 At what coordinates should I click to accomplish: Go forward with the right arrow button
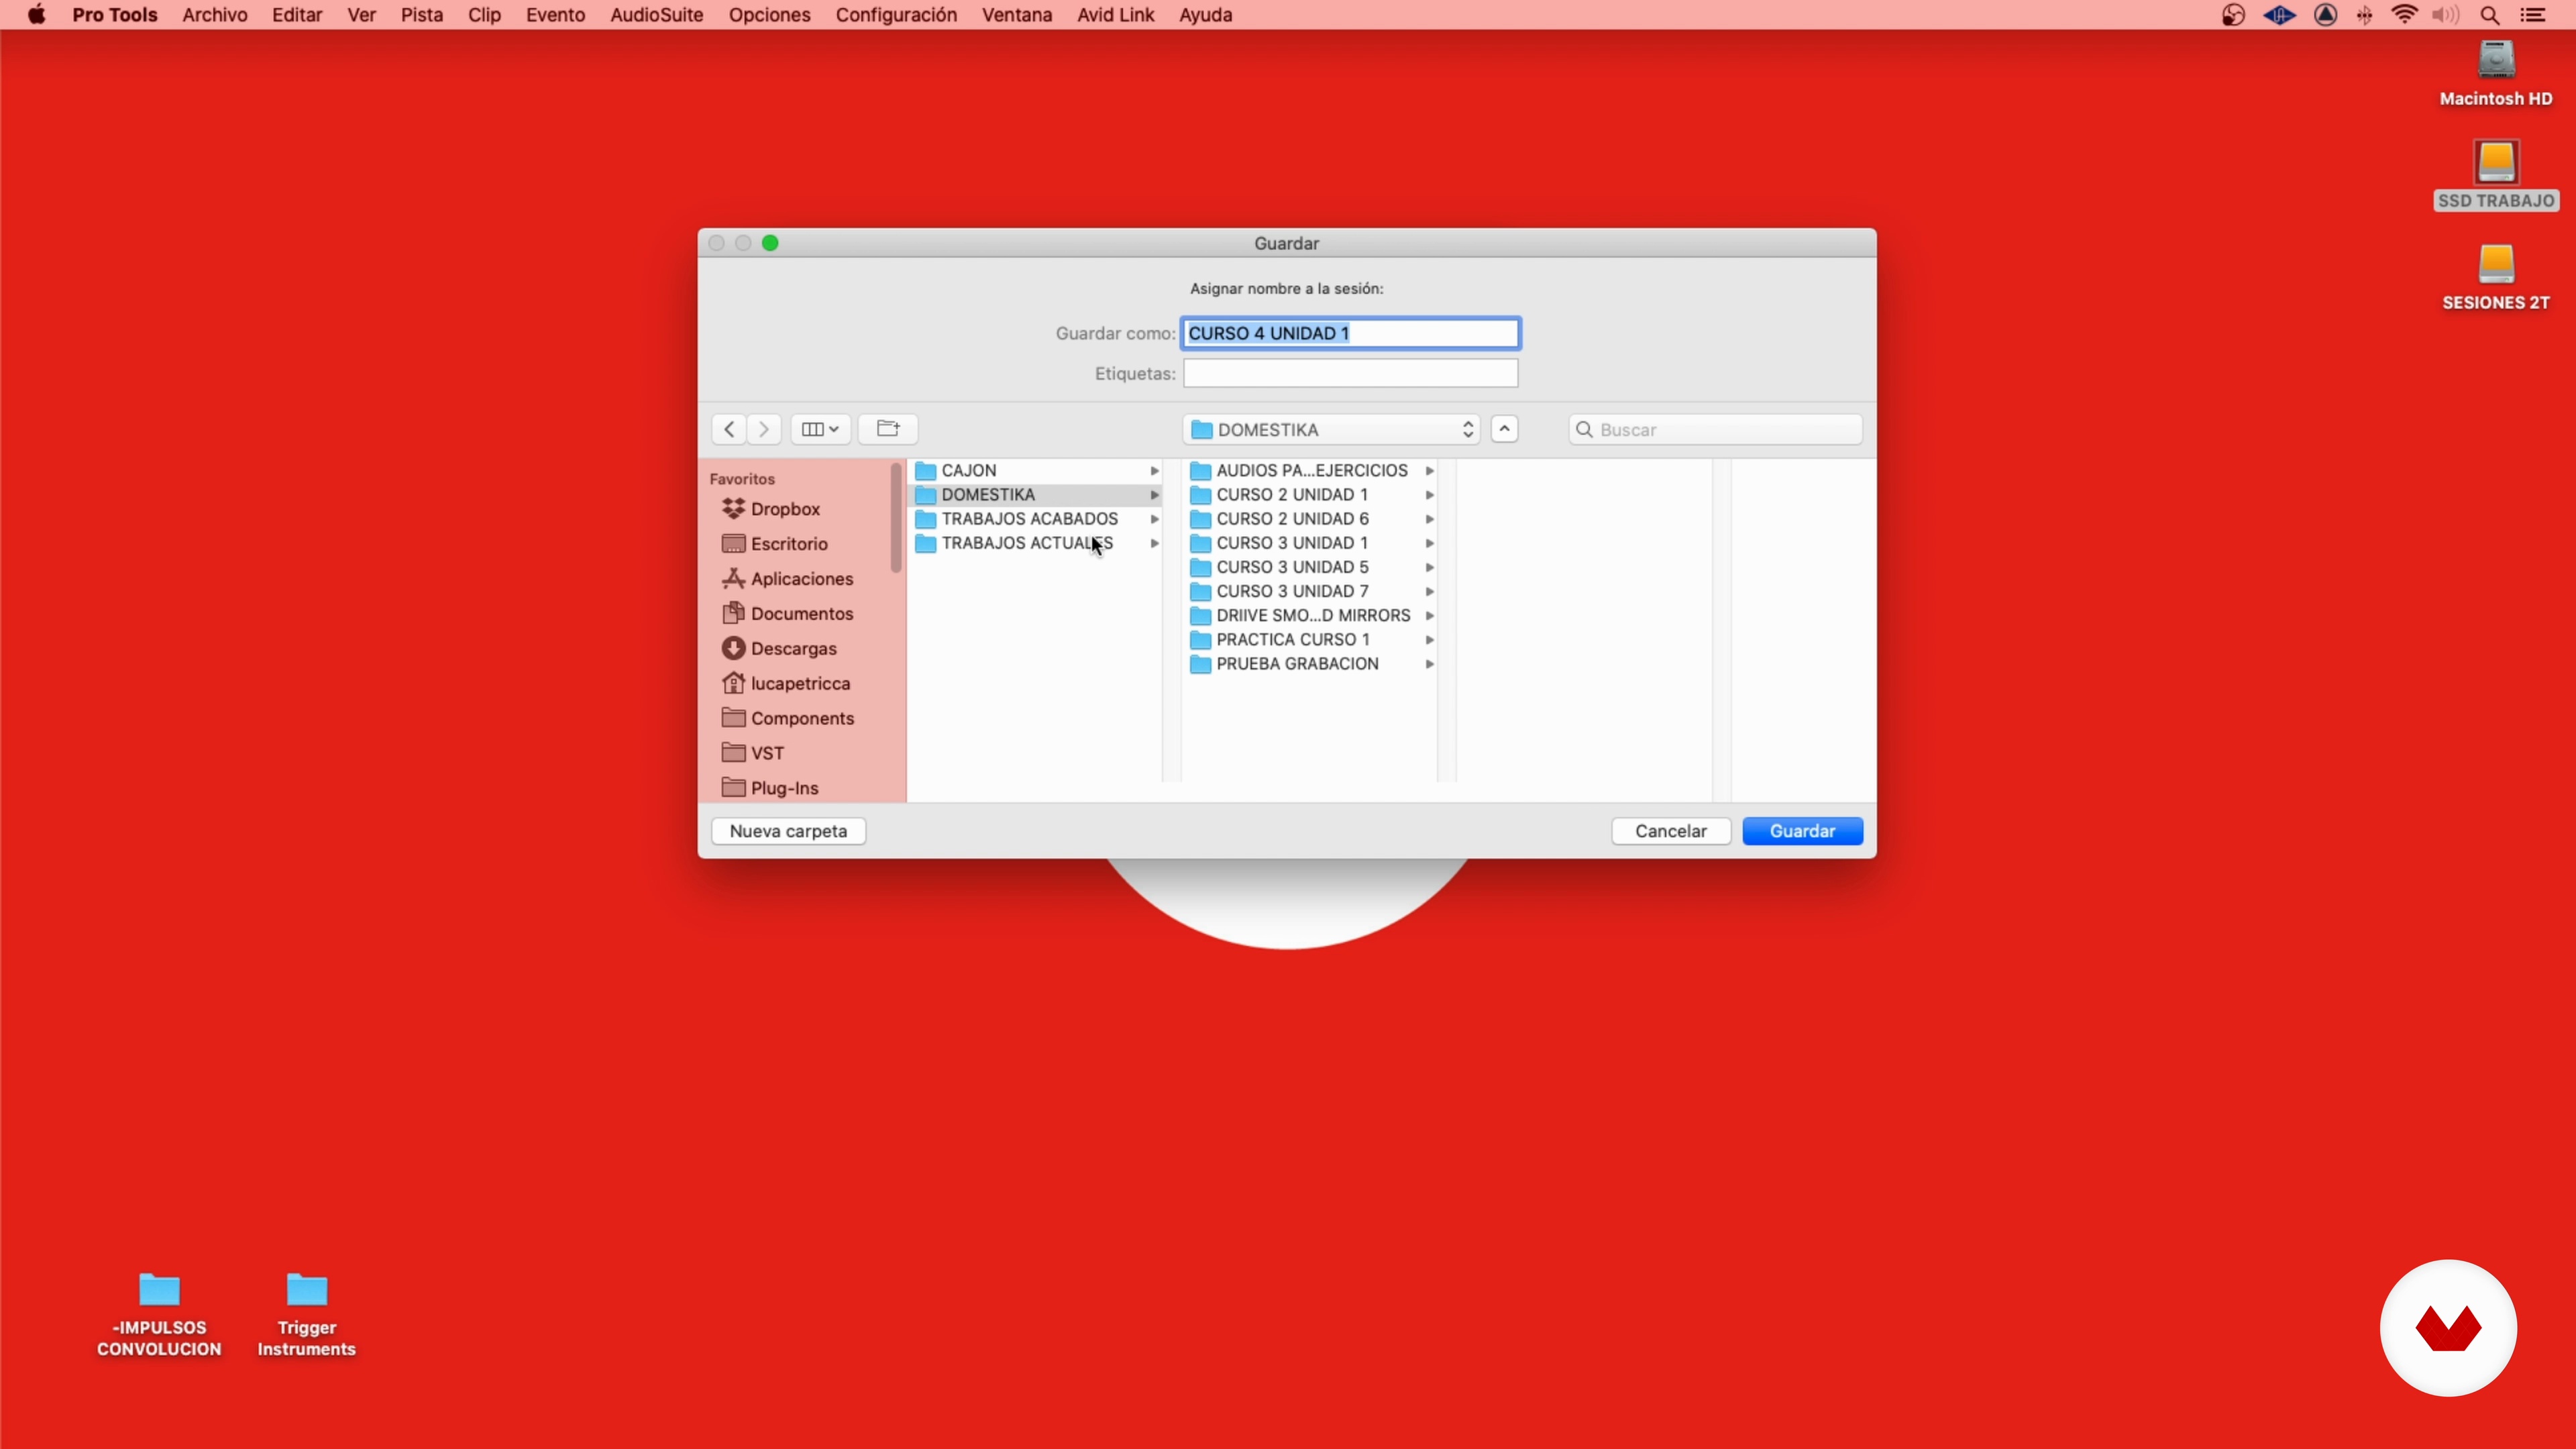pos(764,429)
